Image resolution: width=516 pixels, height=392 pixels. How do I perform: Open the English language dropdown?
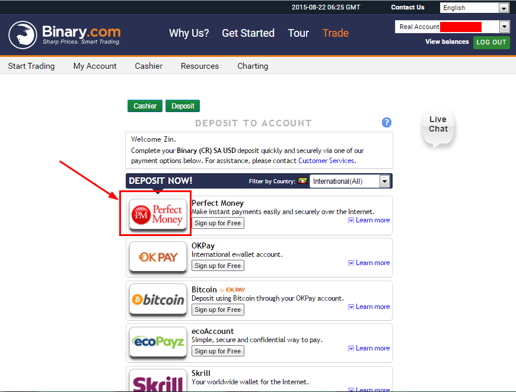click(x=474, y=8)
